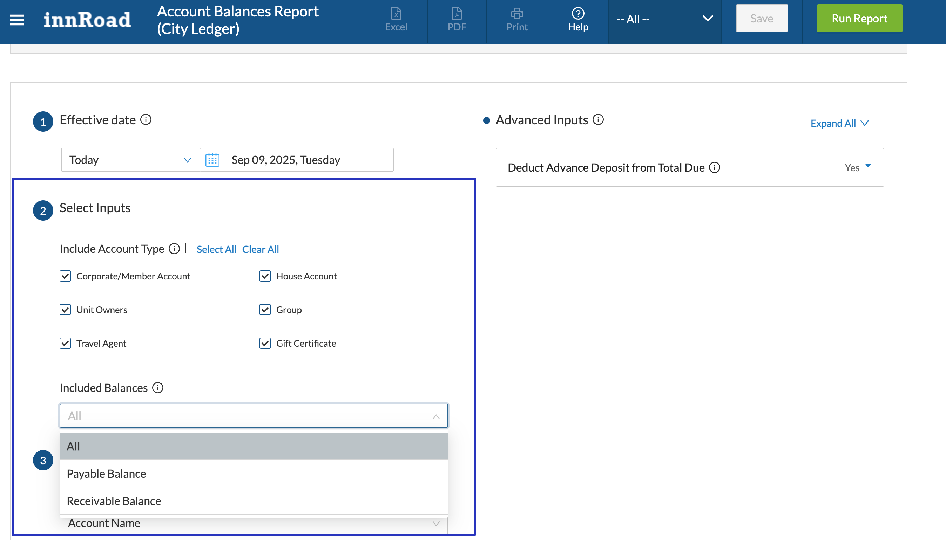Choose Receivable Balance from the list
Viewport: 946px width, 540px height.
(114, 501)
